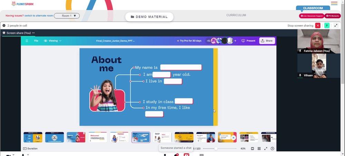Click the page scrollbar on right edge
Screen dimensions: 345x156
pyautogui.click(x=343, y=44)
